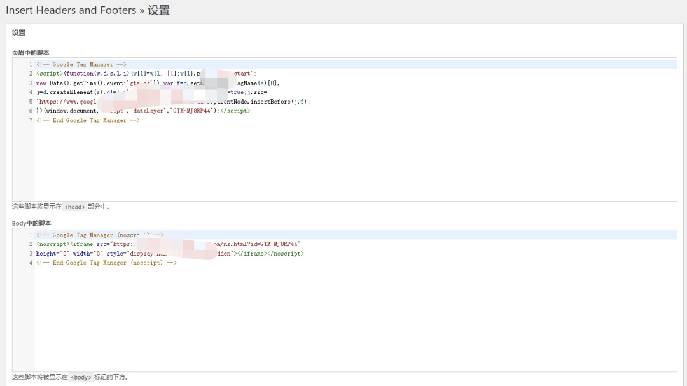Click header line with 'GTM-MJ8RP44');</script>'
This screenshot has width=687, height=386.
point(143,111)
